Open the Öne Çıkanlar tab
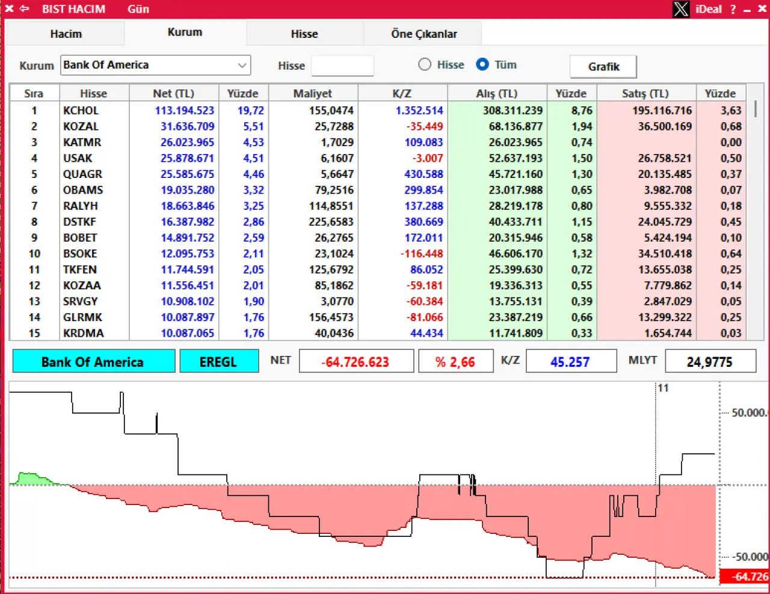 click(424, 34)
